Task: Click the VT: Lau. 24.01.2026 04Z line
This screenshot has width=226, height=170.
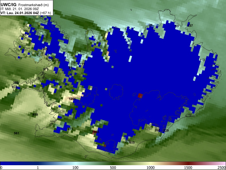Action: point(26,13)
